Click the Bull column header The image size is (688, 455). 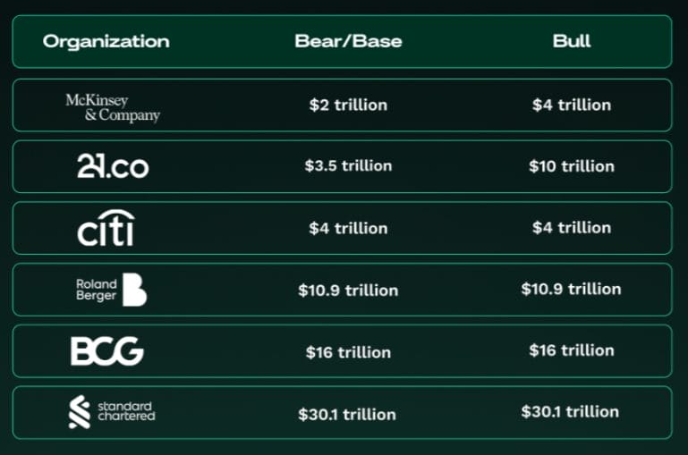coord(572,41)
